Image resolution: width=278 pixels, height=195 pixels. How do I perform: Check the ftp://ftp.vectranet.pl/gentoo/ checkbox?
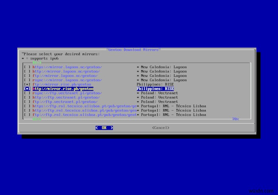[27, 102]
